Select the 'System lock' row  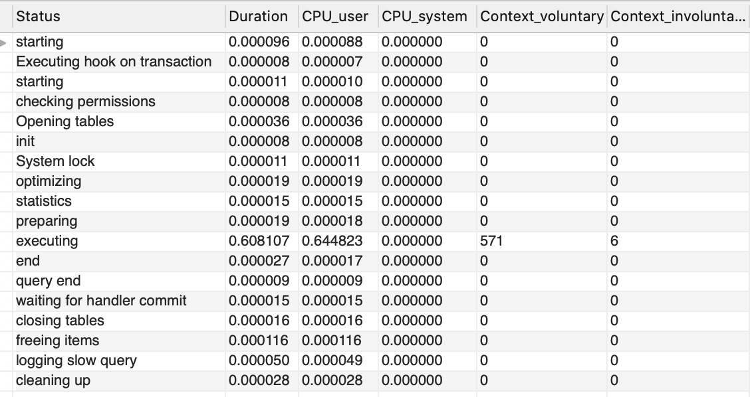click(x=55, y=161)
